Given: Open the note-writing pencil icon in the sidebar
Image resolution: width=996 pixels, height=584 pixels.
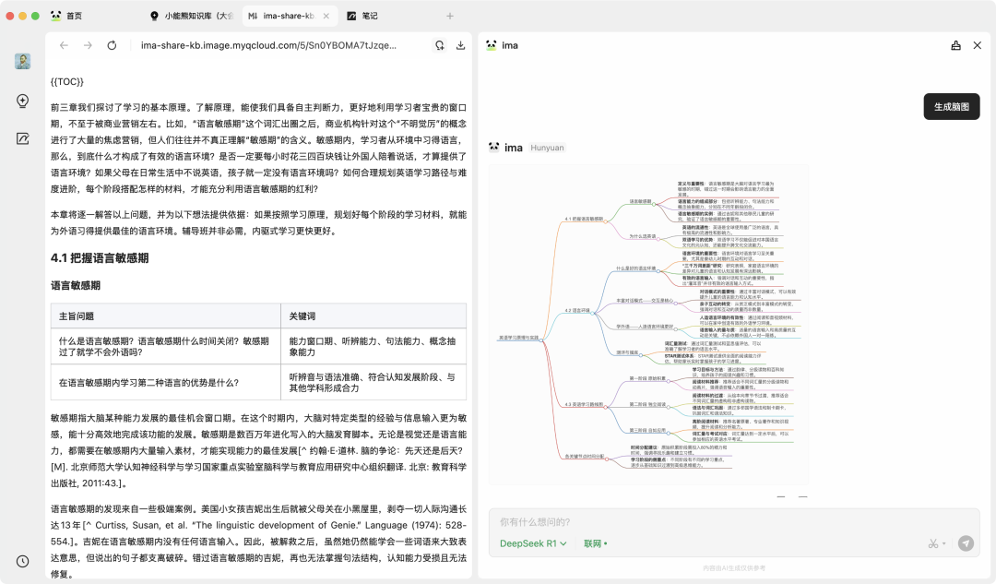Looking at the screenshot, I should 23,138.
